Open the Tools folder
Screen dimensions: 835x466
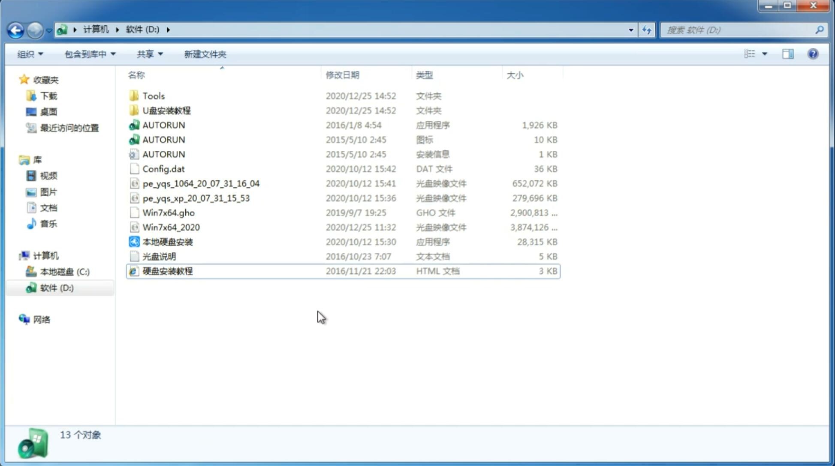pos(153,96)
